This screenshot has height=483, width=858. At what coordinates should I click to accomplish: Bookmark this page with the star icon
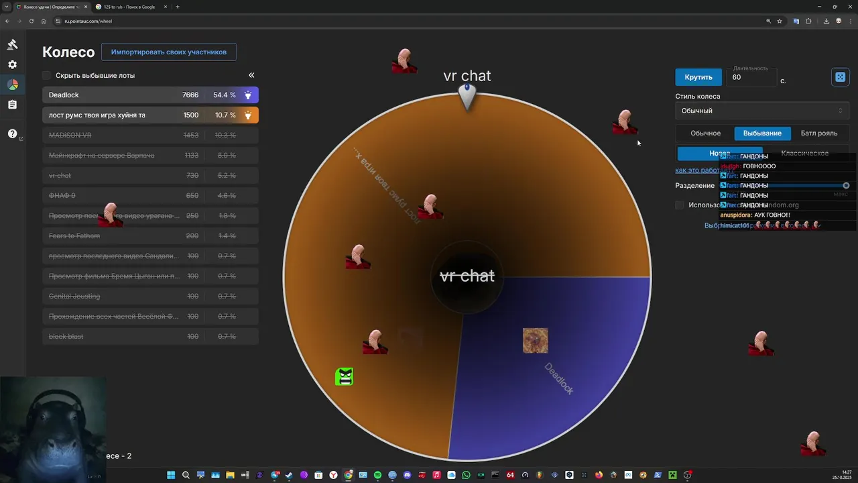[x=780, y=21]
